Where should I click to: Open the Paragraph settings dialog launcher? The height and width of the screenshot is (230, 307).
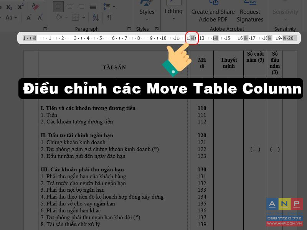[x=129, y=29]
